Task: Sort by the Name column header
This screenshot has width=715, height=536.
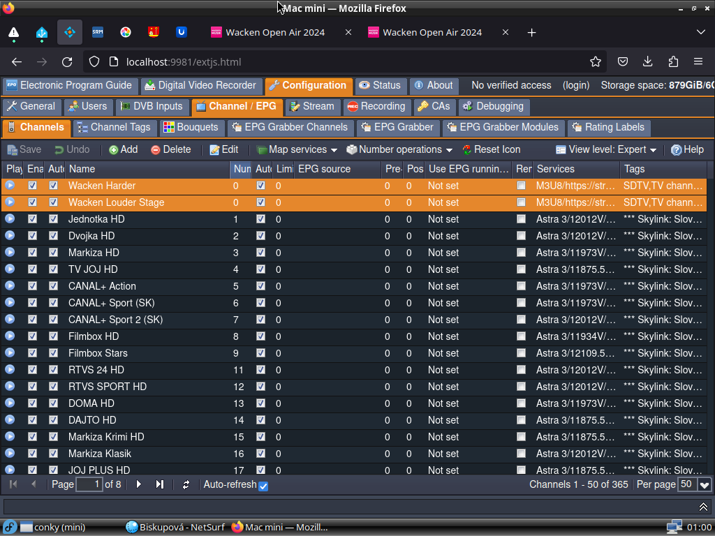Action: [147, 169]
